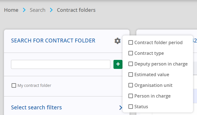Click breadcrumb arrow after Home
This screenshot has height=115, width=197.
[24, 10]
